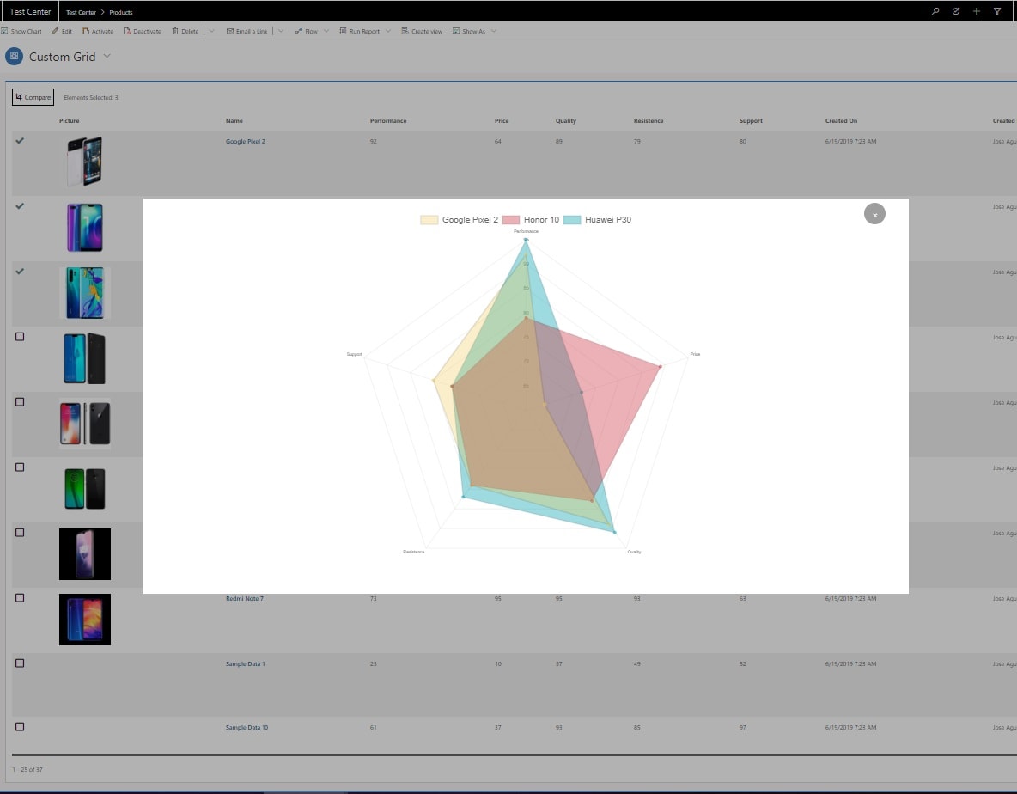This screenshot has height=794, width=1017.
Task: Check the Sample Data 10 row checkbox
Action: 20,726
